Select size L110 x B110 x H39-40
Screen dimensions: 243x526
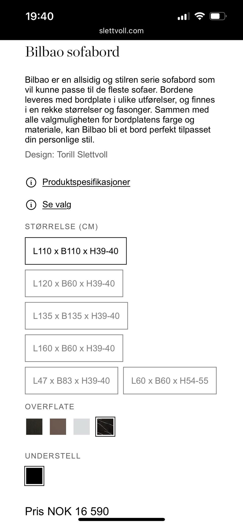pos(76,251)
